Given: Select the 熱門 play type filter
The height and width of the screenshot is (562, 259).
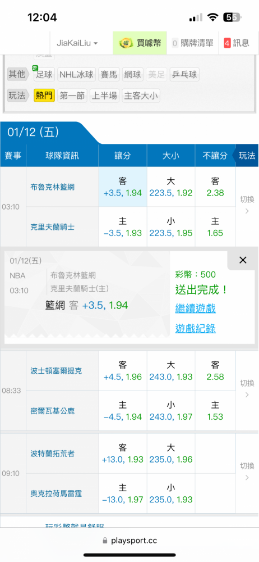Looking at the screenshot, I should 44,96.
